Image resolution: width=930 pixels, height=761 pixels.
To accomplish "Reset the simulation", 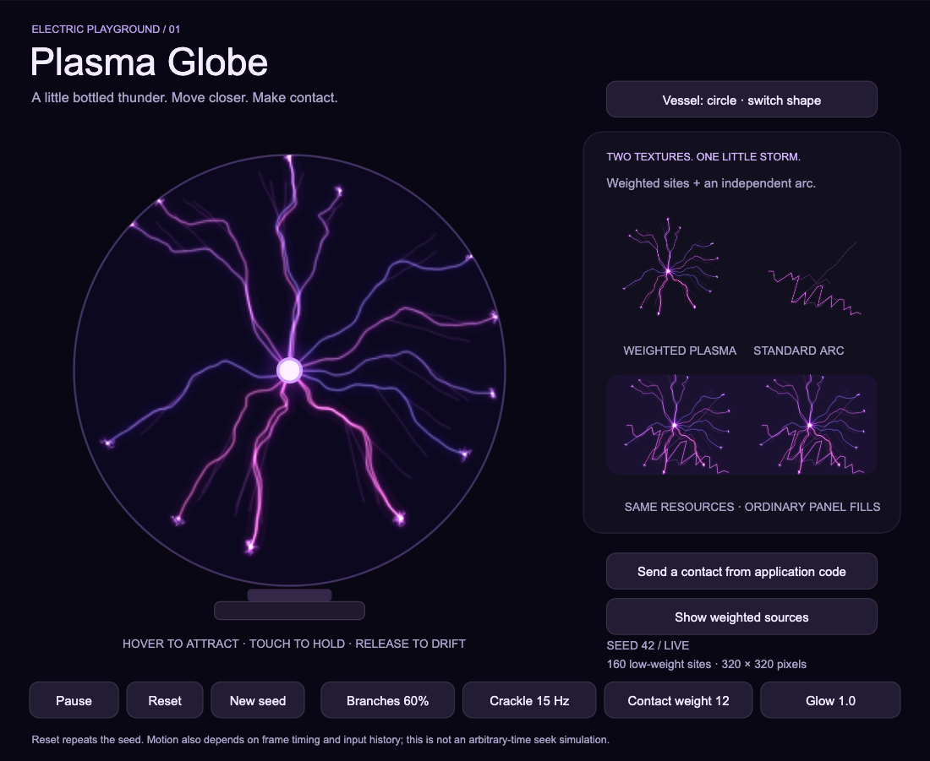I will pos(165,700).
